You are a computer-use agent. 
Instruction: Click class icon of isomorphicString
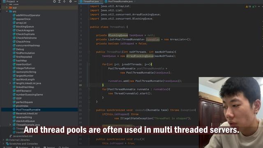coord(14,72)
